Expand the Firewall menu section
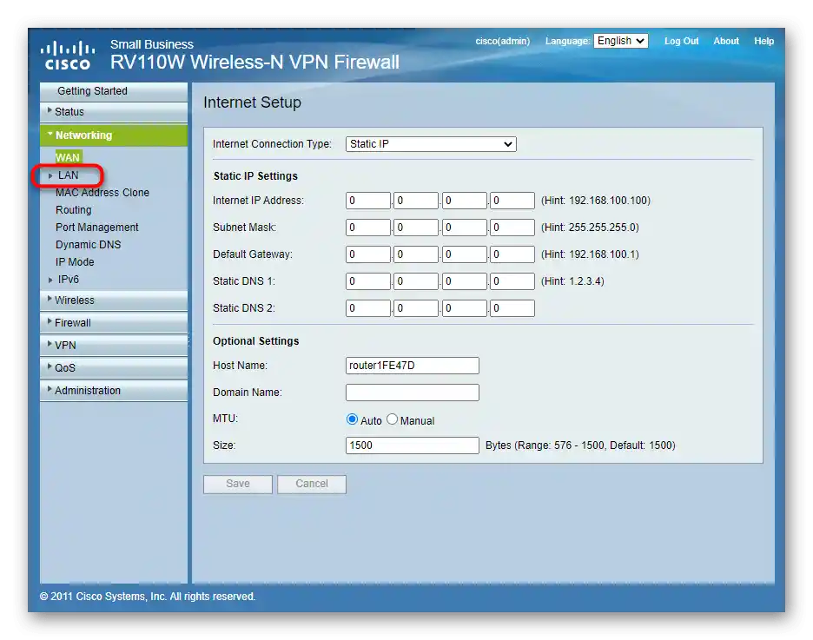Viewport: 813px width, 640px height. point(114,323)
